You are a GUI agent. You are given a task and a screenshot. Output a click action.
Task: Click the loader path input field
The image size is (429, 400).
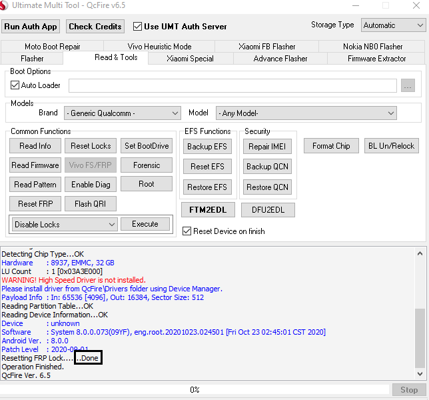[232, 86]
